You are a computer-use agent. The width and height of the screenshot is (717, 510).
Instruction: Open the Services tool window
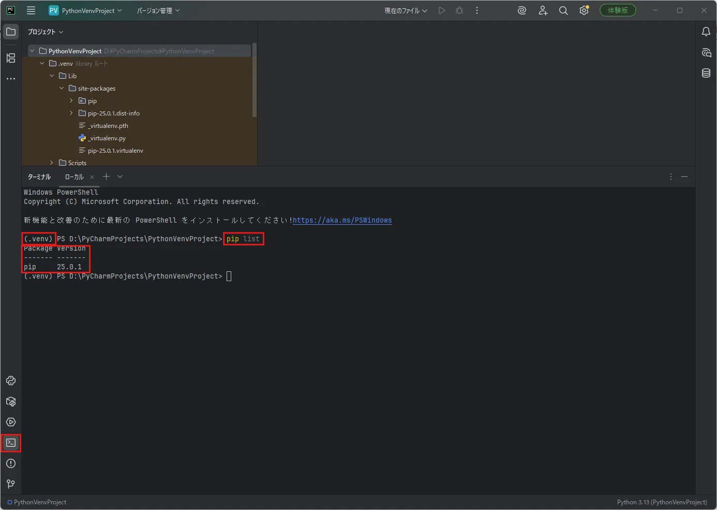click(x=11, y=422)
